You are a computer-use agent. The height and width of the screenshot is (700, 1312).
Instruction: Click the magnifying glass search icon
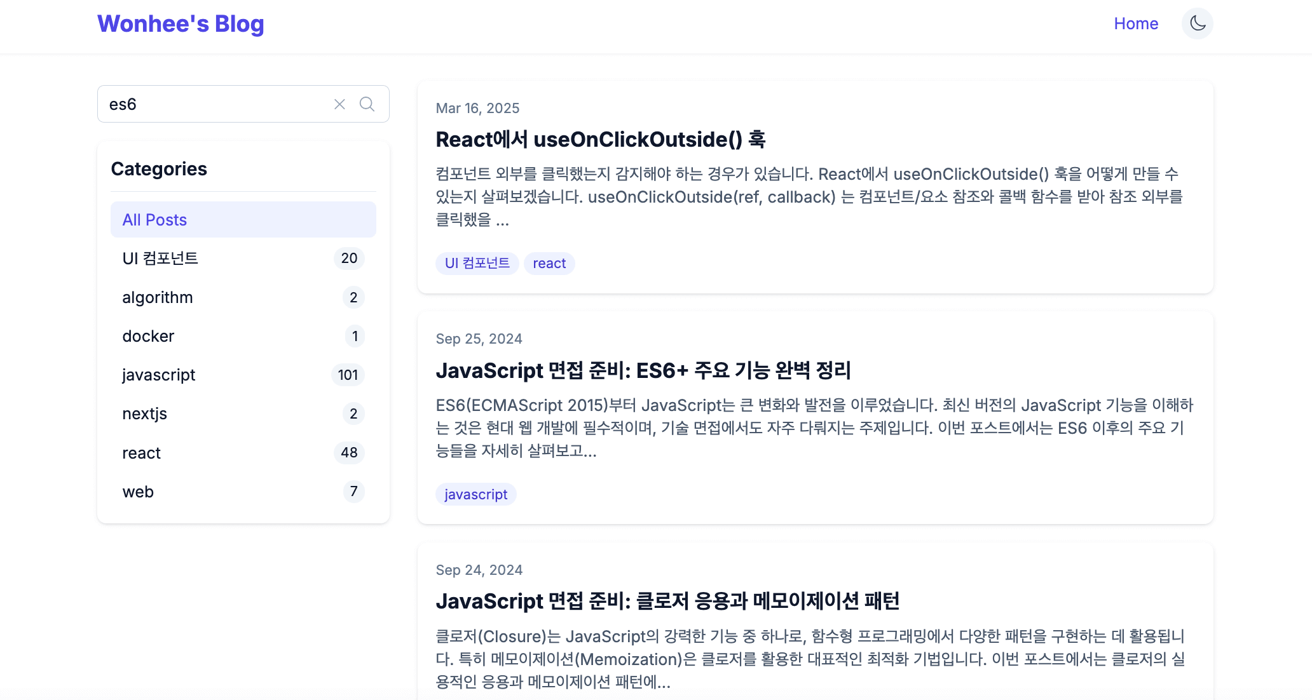367,104
